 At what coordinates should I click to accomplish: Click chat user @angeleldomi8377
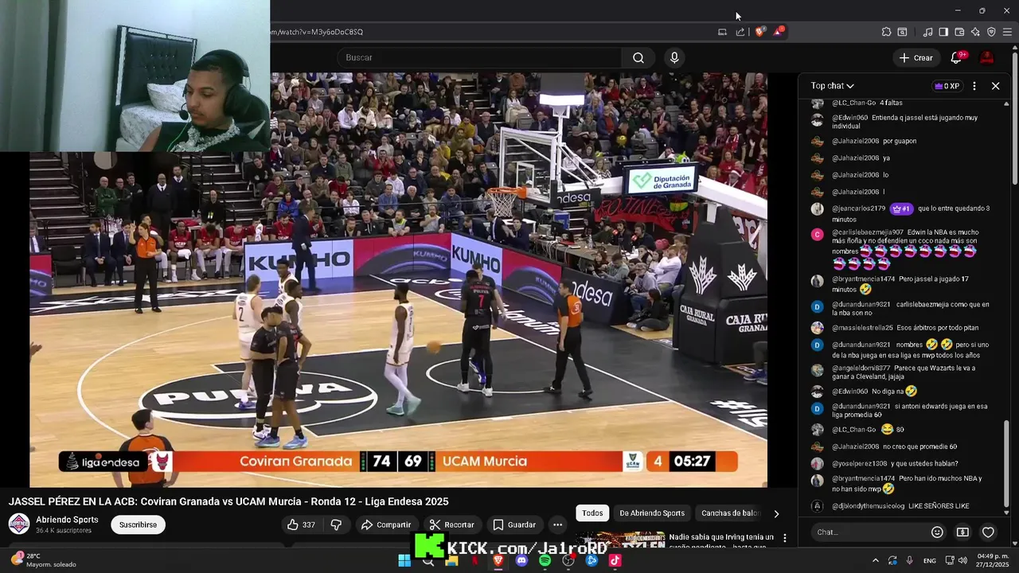point(861,368)
